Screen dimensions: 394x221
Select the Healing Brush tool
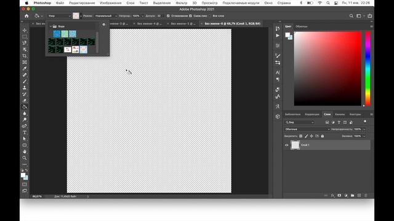[x=25, y=75]
